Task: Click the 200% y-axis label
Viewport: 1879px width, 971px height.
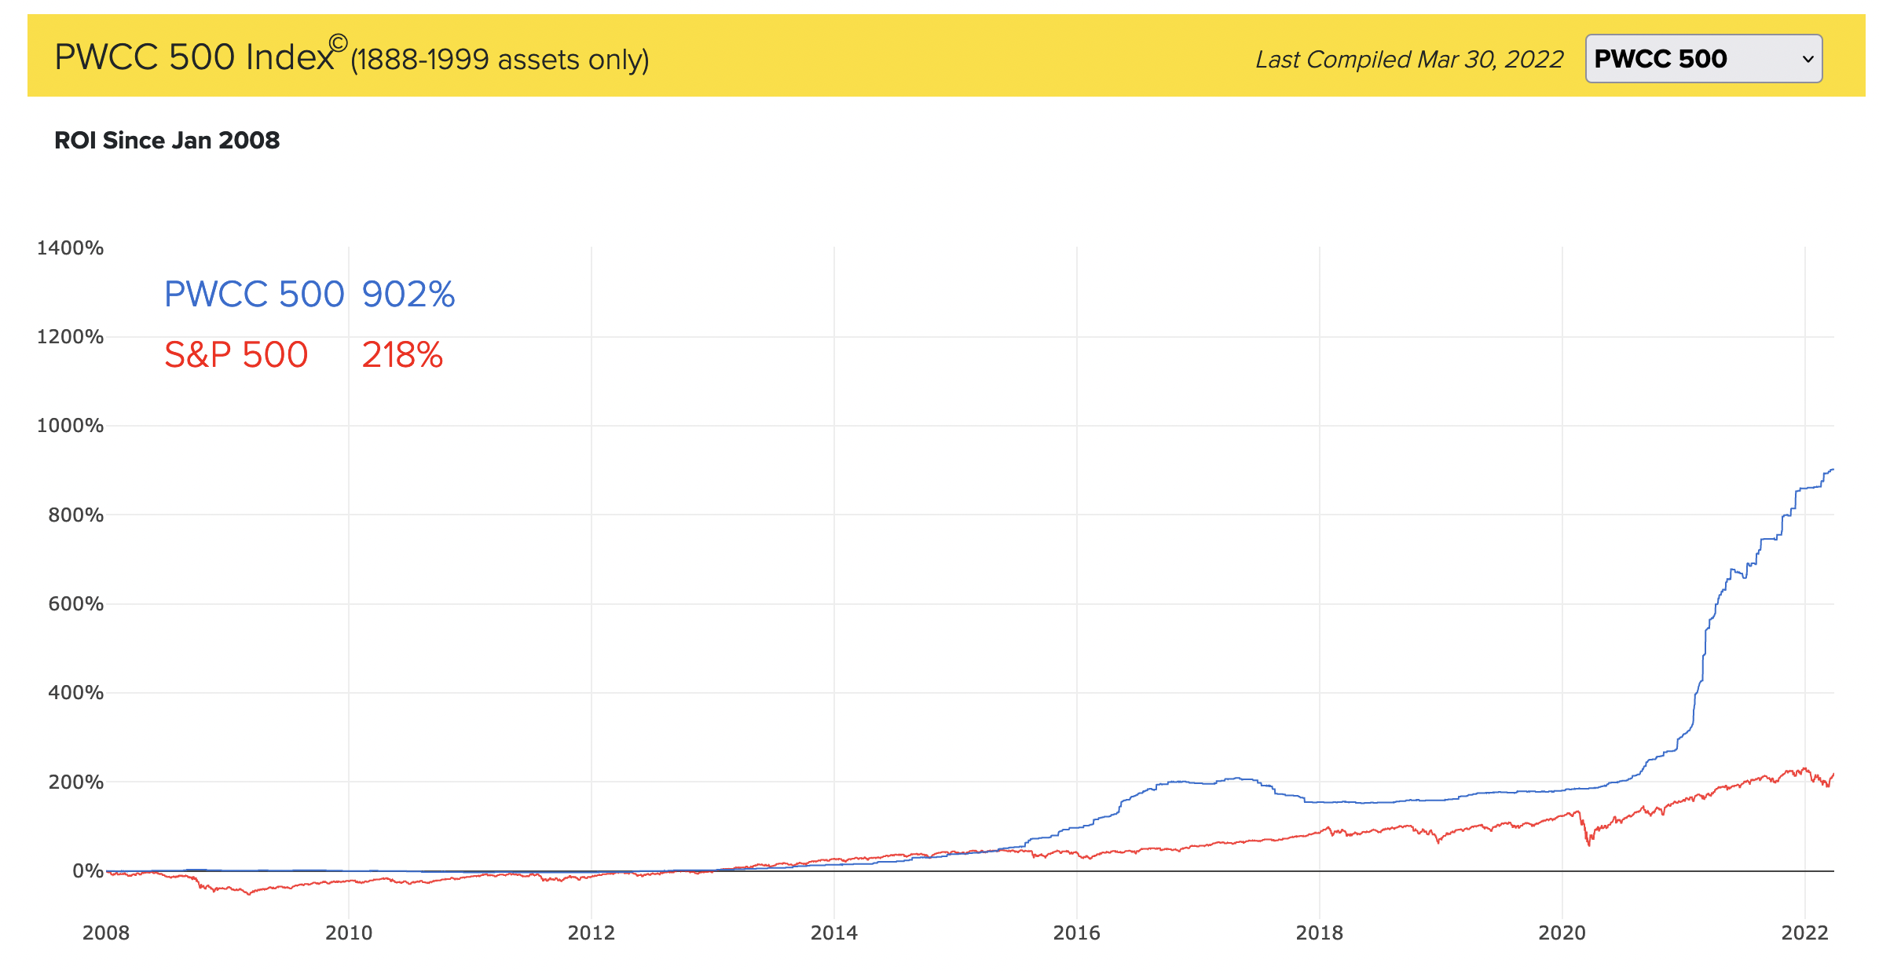Action: pos(75,782)
